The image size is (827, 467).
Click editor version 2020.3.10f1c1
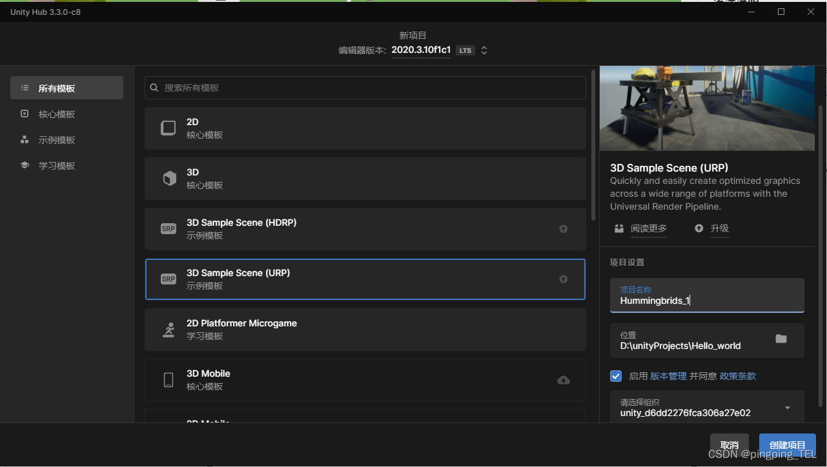[421, 50]
